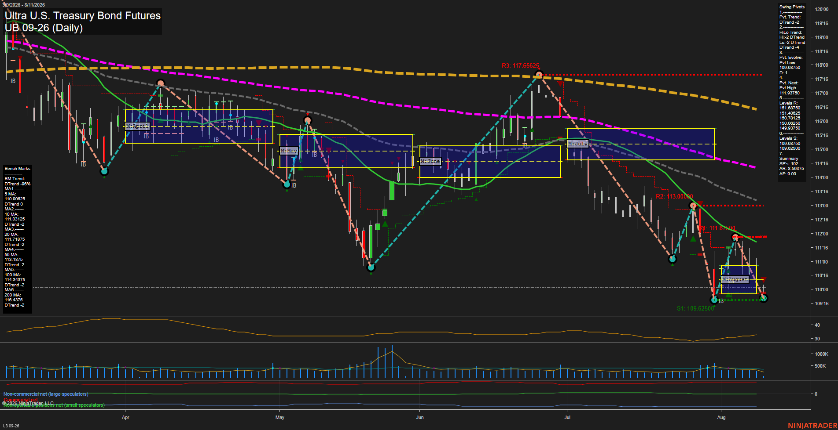Click the 120'00 price axis label

[x=822, y=9]
